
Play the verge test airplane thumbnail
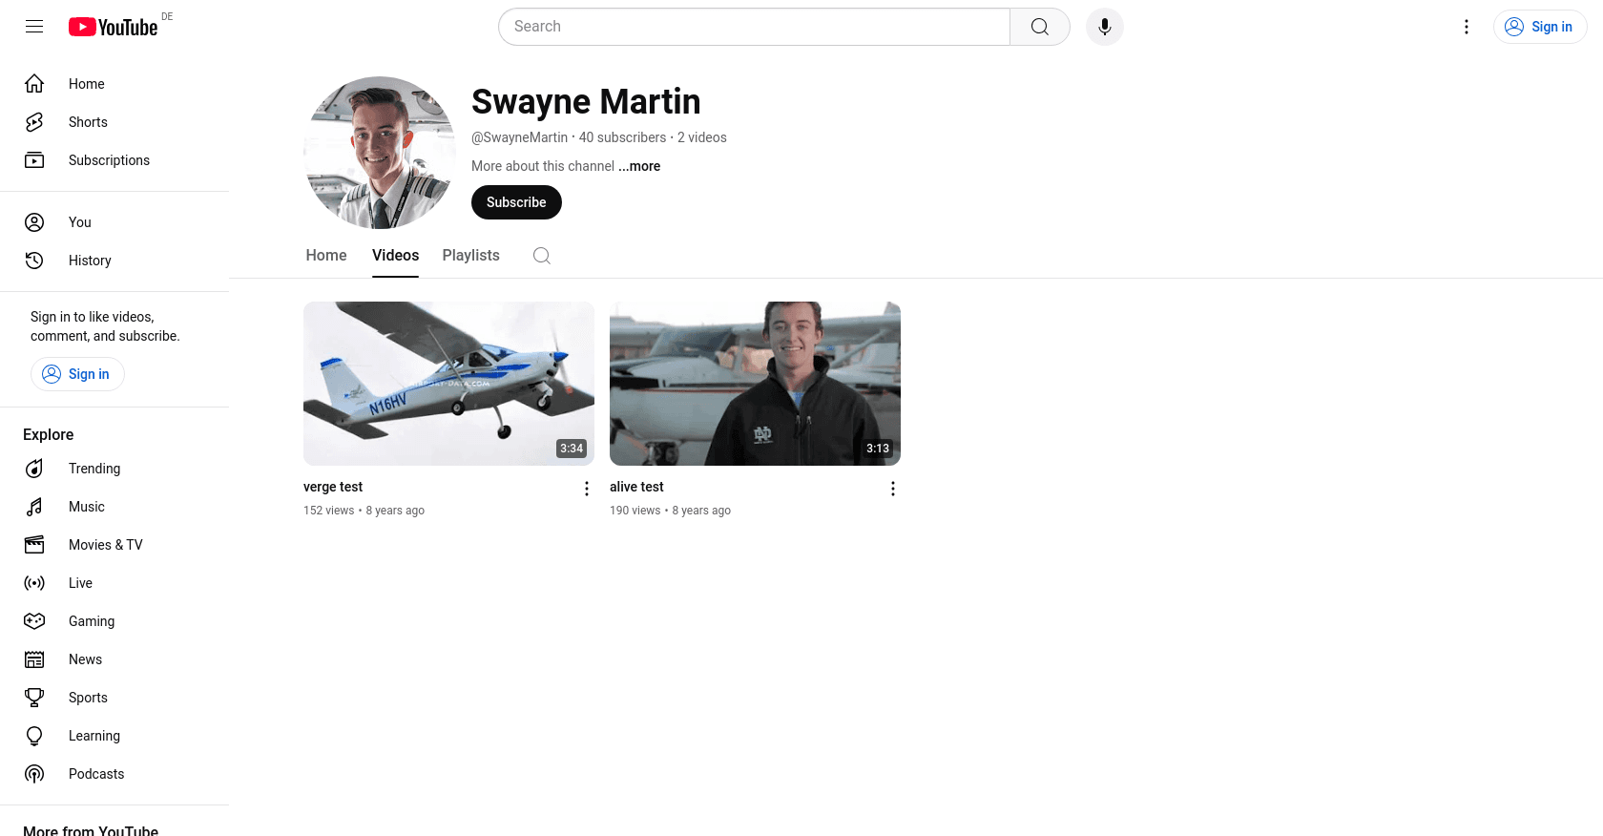[x=448, y=384]
